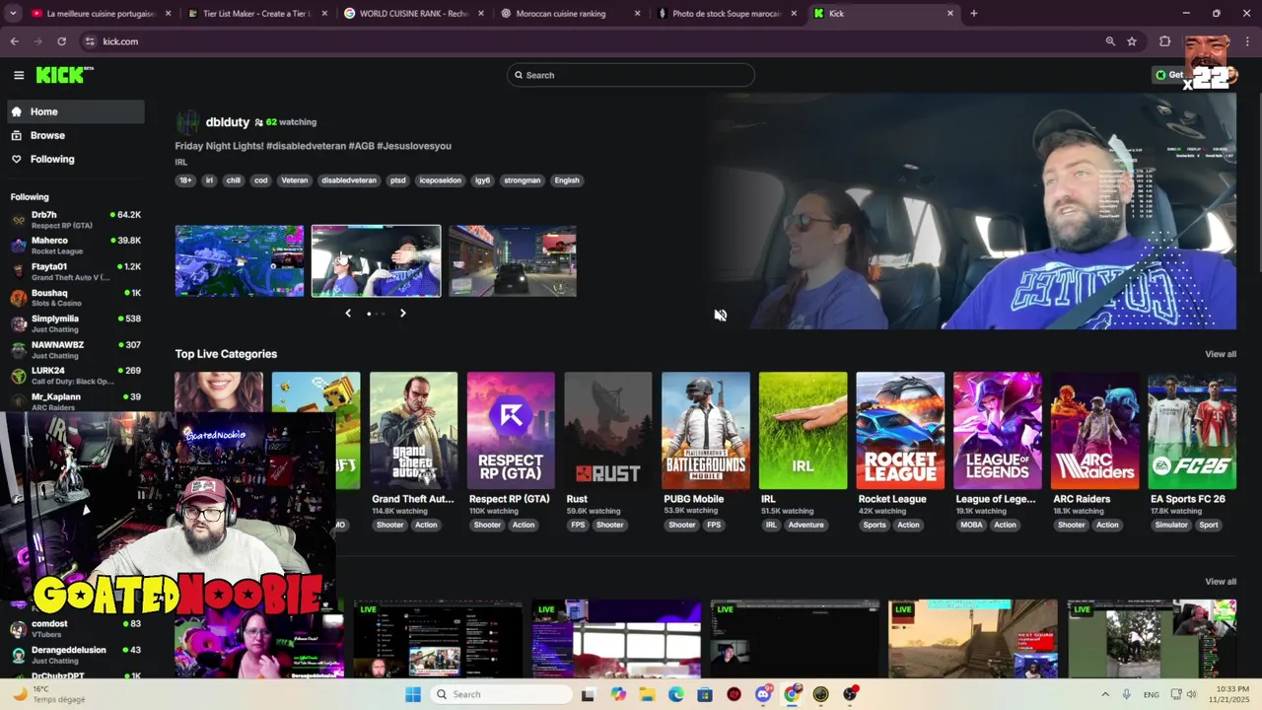Switch to Tier List Maker tab
Screen dimensions: 1262x710
[x=256, y=14]
